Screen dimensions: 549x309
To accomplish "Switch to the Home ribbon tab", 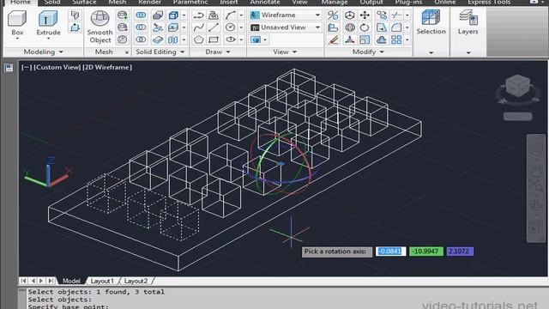I will [21, 2].
